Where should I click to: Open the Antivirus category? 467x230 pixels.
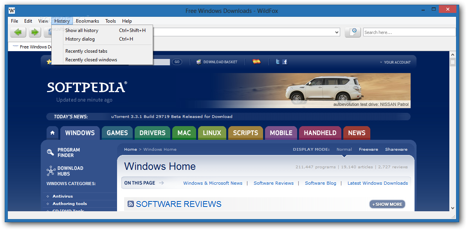click(x=63, y=196)
